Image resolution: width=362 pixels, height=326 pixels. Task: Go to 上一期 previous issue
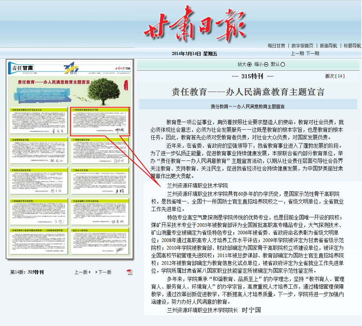(297, 53)
